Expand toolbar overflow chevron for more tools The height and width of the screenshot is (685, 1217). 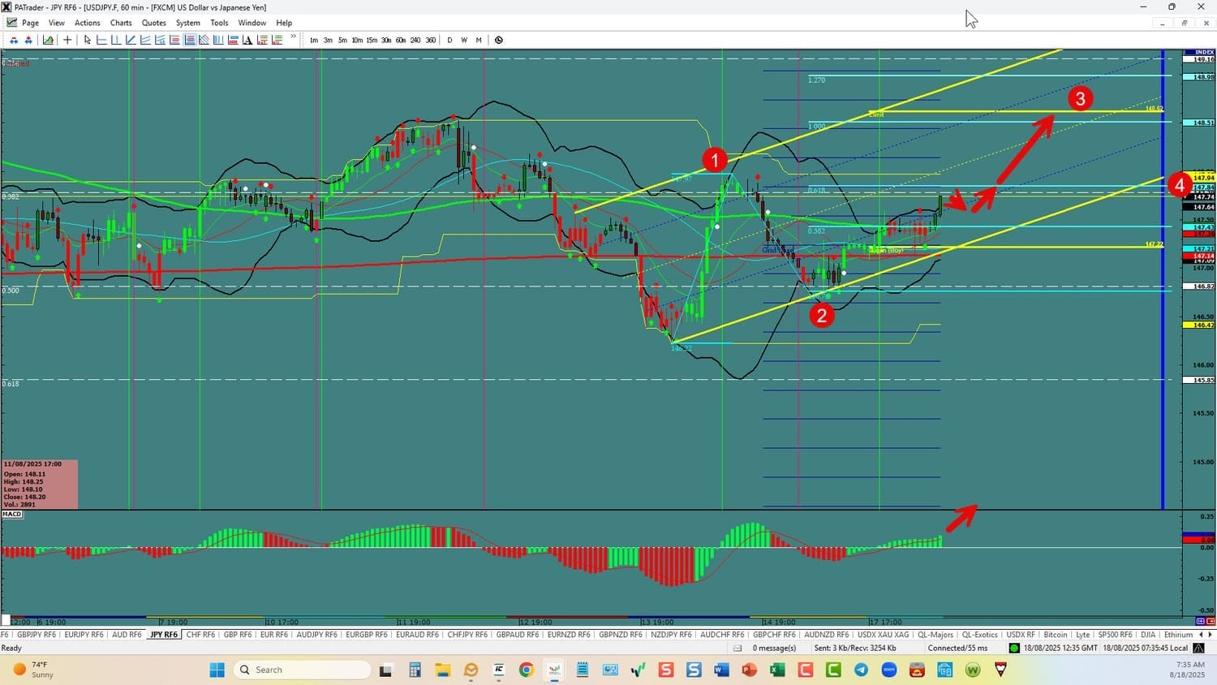[x=293, y=37]
